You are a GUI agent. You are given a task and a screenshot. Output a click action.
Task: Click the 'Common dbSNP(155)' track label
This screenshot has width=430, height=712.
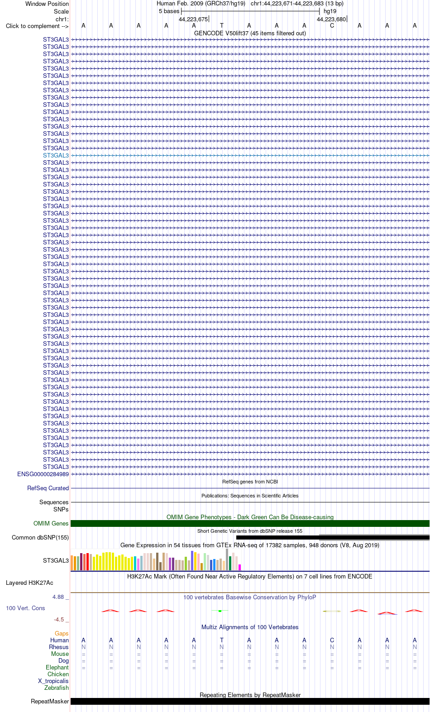coord(40,537)
